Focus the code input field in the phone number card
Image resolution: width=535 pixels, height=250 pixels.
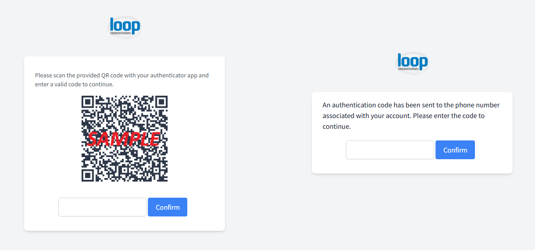point(390,150)
